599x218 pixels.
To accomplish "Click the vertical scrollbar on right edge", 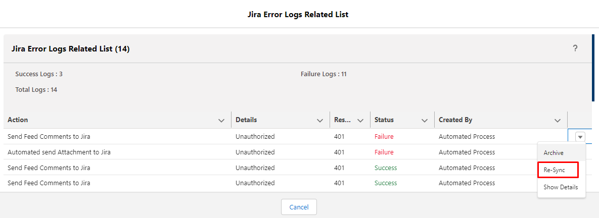I will (593, 68).
